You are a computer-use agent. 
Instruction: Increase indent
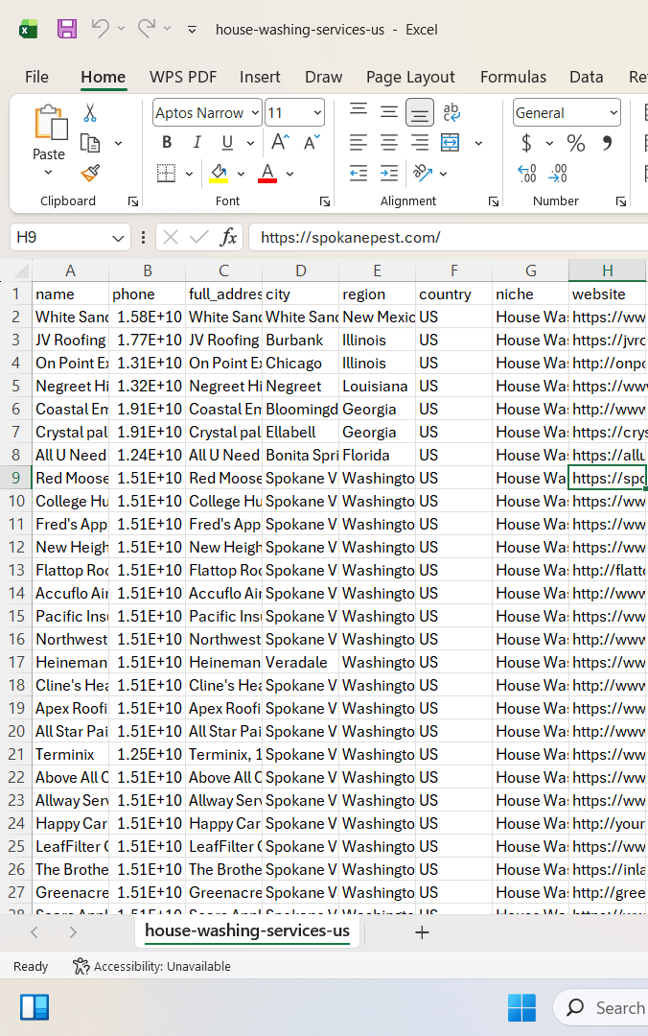click(389, 173)
